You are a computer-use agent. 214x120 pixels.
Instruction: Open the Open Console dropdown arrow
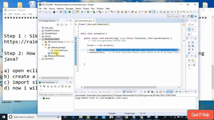click(x=189, y=92)
